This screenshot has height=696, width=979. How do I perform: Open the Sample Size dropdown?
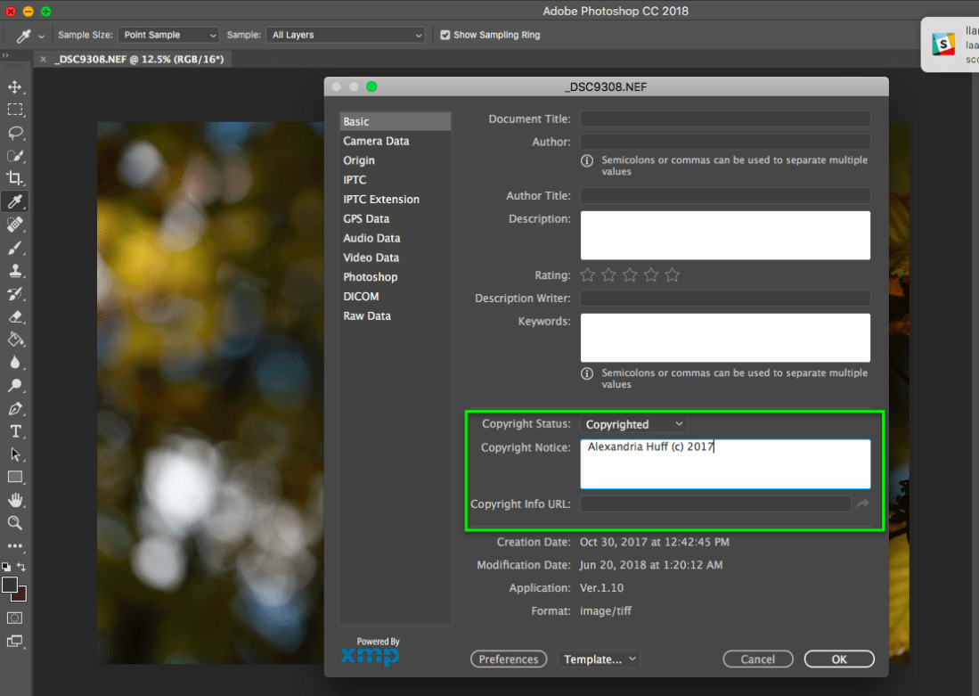click(167, 35)
